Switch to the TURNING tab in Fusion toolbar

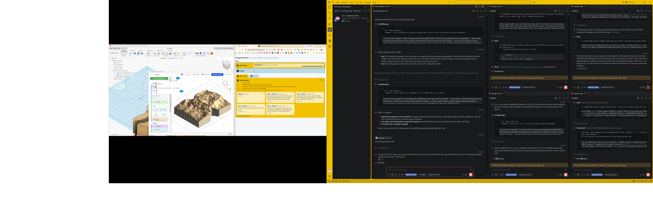click(132, 51)
